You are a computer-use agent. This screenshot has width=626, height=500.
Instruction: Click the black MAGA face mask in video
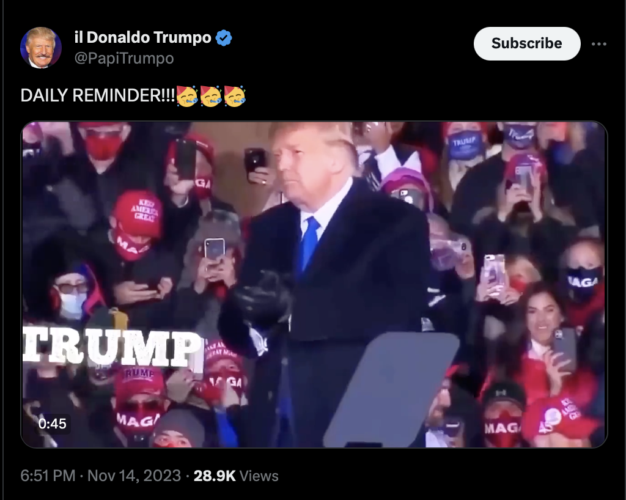point(584,281)
